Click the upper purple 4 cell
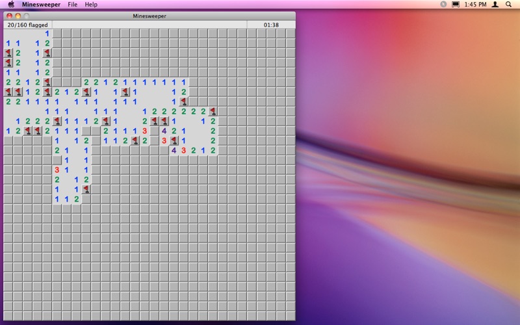This screenshot has height=325, width=520. (164, 131)
